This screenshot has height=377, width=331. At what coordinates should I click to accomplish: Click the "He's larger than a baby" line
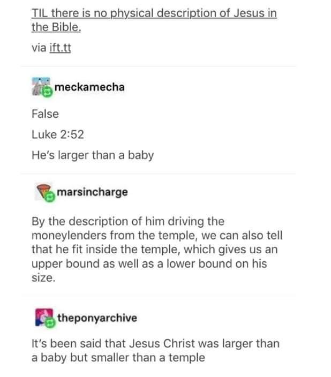(93, 155)
